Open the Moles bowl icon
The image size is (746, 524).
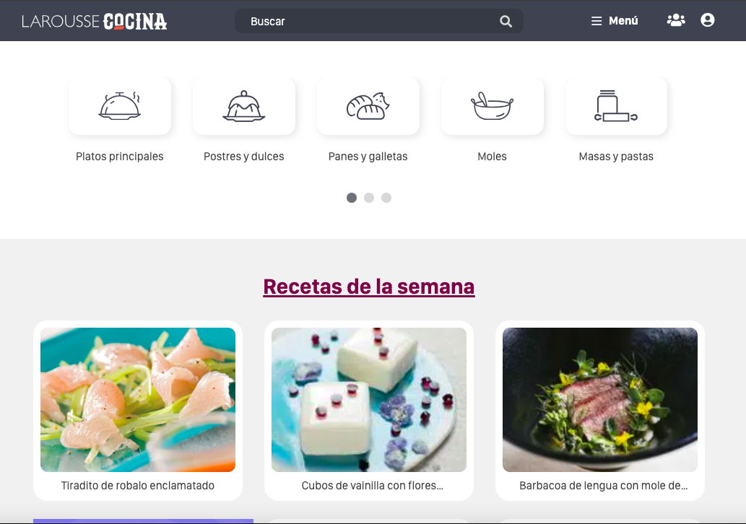[x=493, y=106]
